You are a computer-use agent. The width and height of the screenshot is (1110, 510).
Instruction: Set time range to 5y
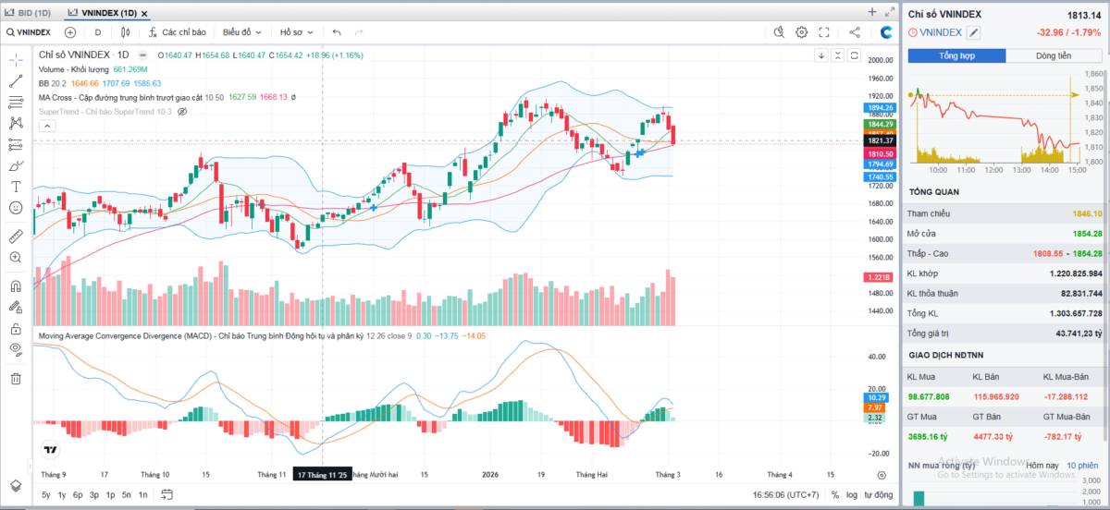click(46, 494)
